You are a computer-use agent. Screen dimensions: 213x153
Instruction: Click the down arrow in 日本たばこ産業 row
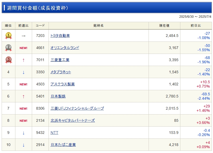click(23, 145)
